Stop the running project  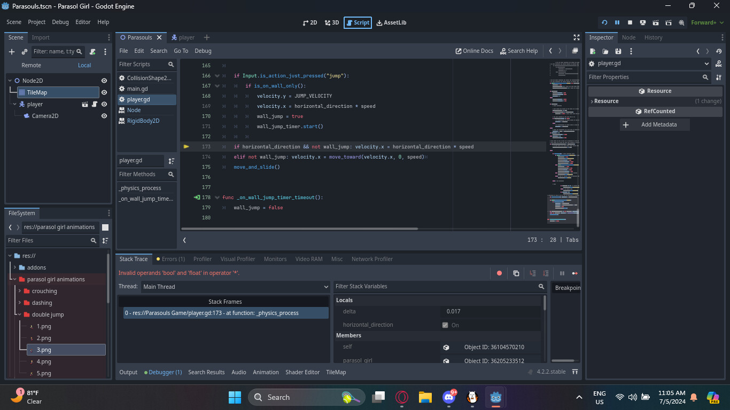pos(630,22)
